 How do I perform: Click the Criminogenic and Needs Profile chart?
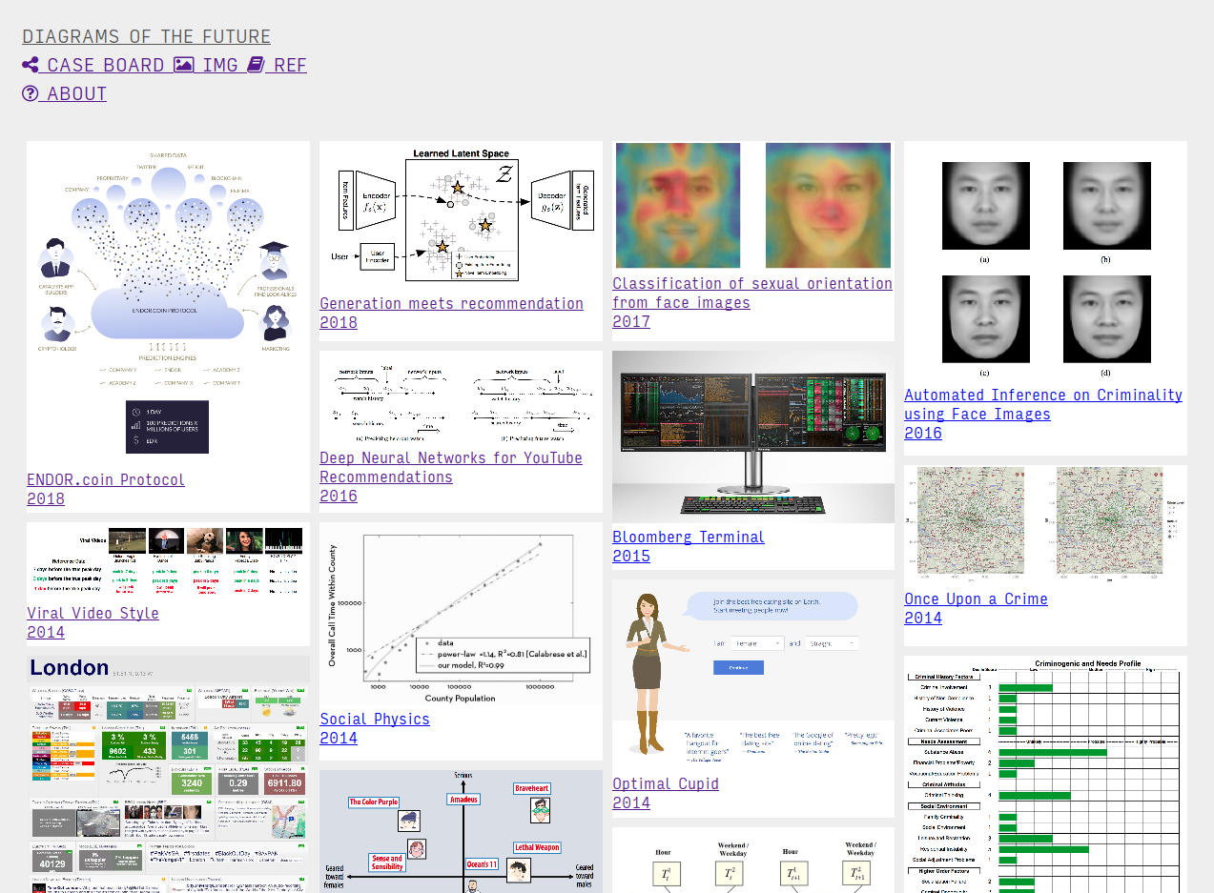click(1044, 774)
